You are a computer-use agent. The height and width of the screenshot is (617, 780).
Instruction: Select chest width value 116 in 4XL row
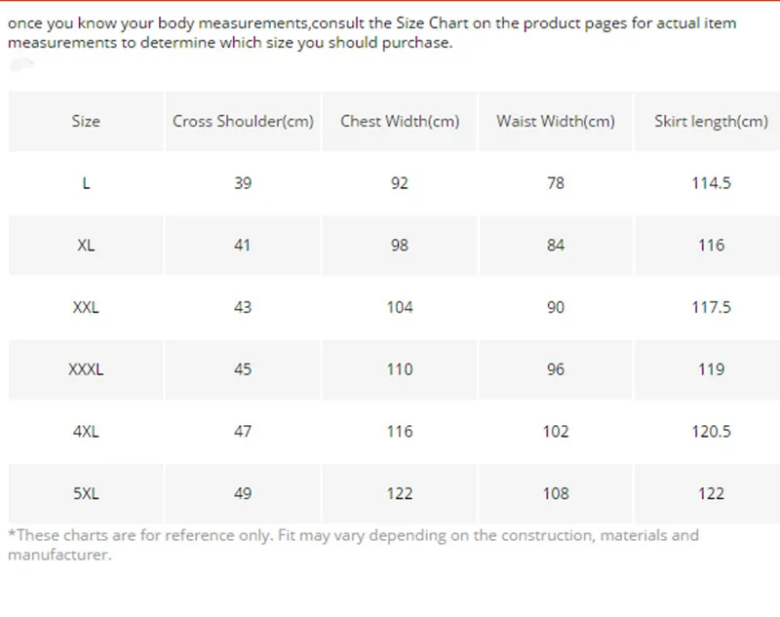pos(400,432)
